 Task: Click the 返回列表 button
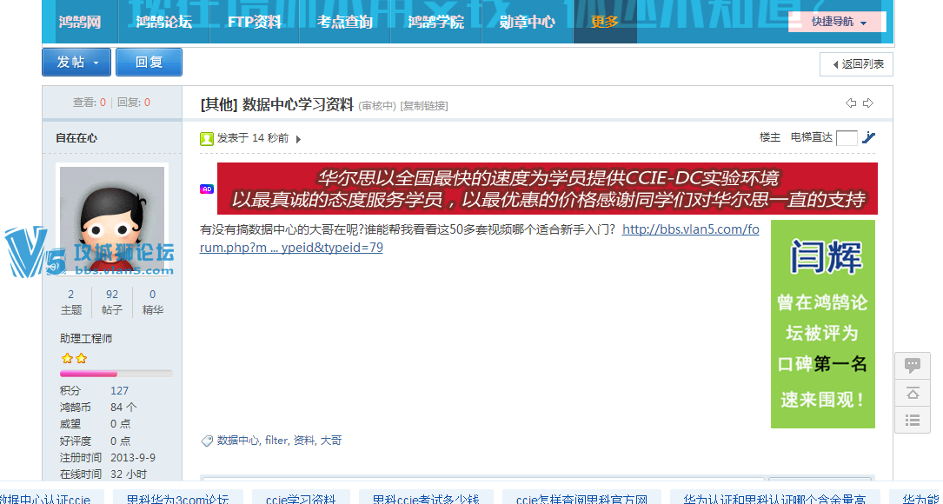click(856, 64)
